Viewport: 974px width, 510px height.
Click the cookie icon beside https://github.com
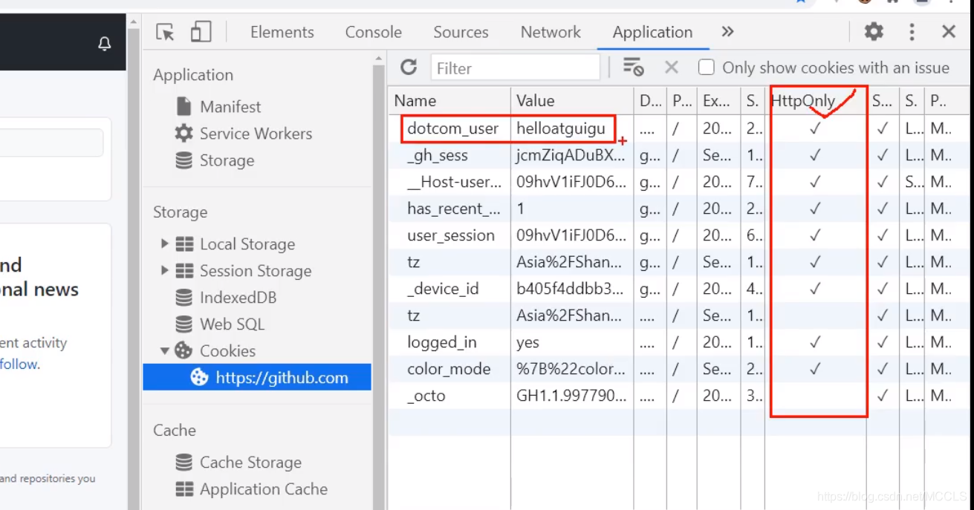(199, 377)
